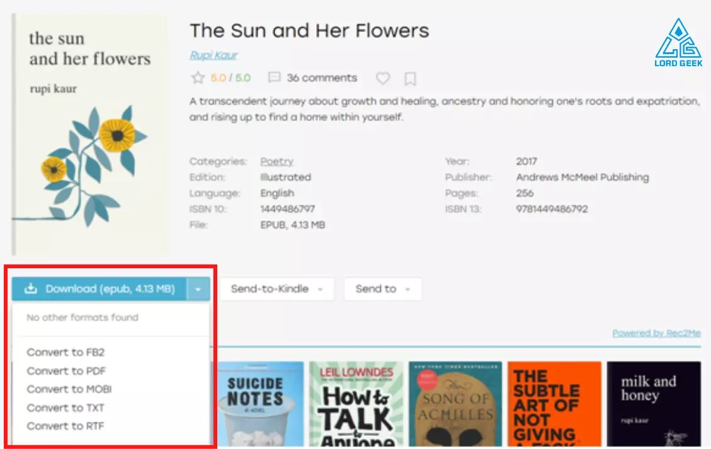Viewport: 711px width, 449px height.
Task: Choose Convert to FB2
Action: [65, 353]
